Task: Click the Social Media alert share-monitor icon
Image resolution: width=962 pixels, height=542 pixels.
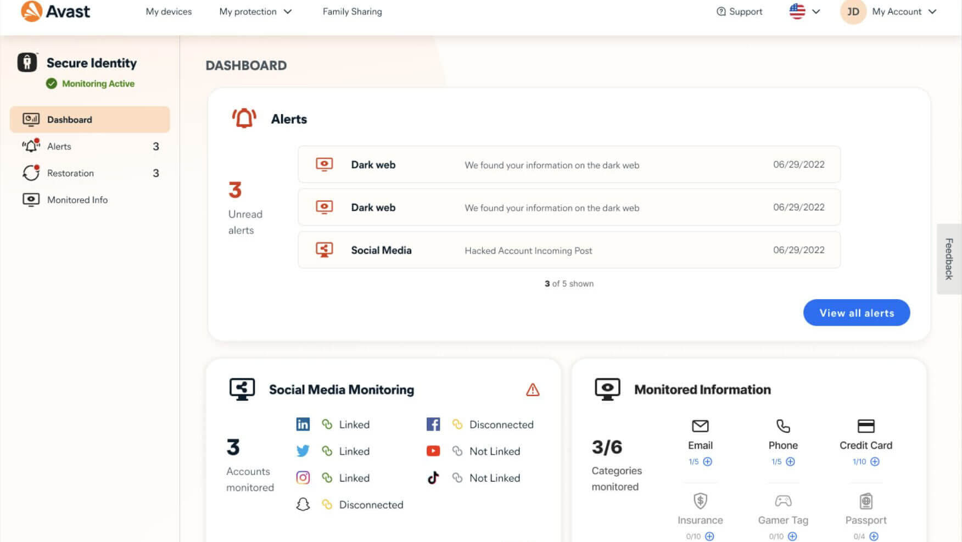Action: click(324, 250)
